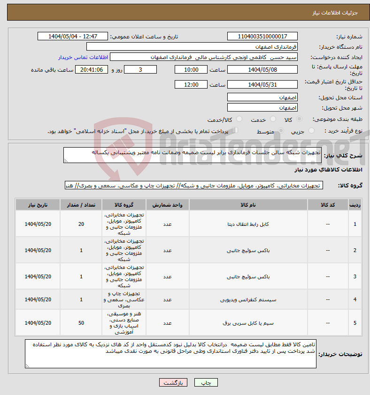The height and width of the screenshot is (395, 370).
Task: Click the کد کالا column header
Action: [328, 205]
